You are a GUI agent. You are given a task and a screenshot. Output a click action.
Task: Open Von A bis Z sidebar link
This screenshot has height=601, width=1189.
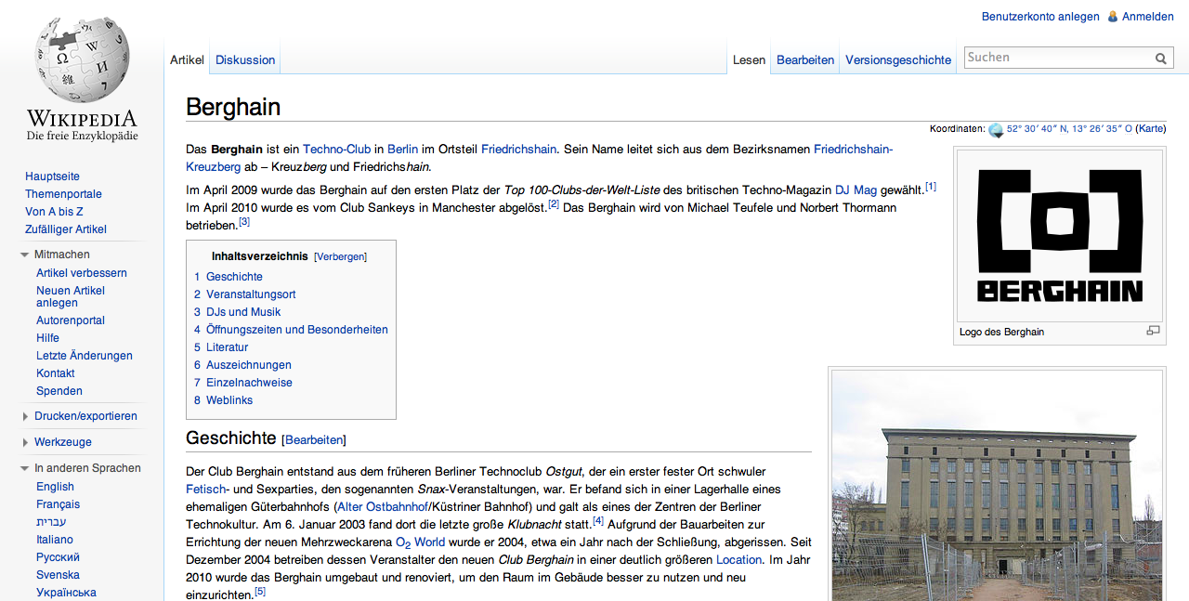54,212
